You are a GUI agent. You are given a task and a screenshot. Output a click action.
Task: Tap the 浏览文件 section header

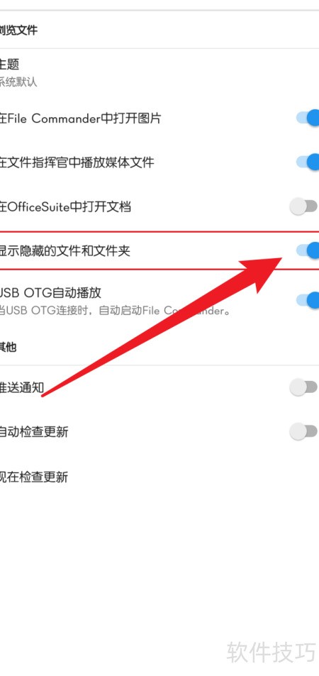point(18,31)
